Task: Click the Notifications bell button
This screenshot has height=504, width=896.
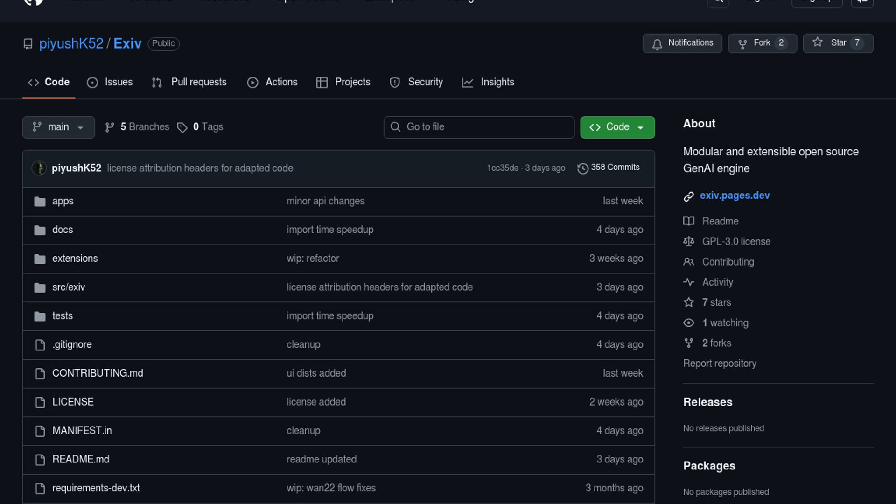Action: [682, 43]
